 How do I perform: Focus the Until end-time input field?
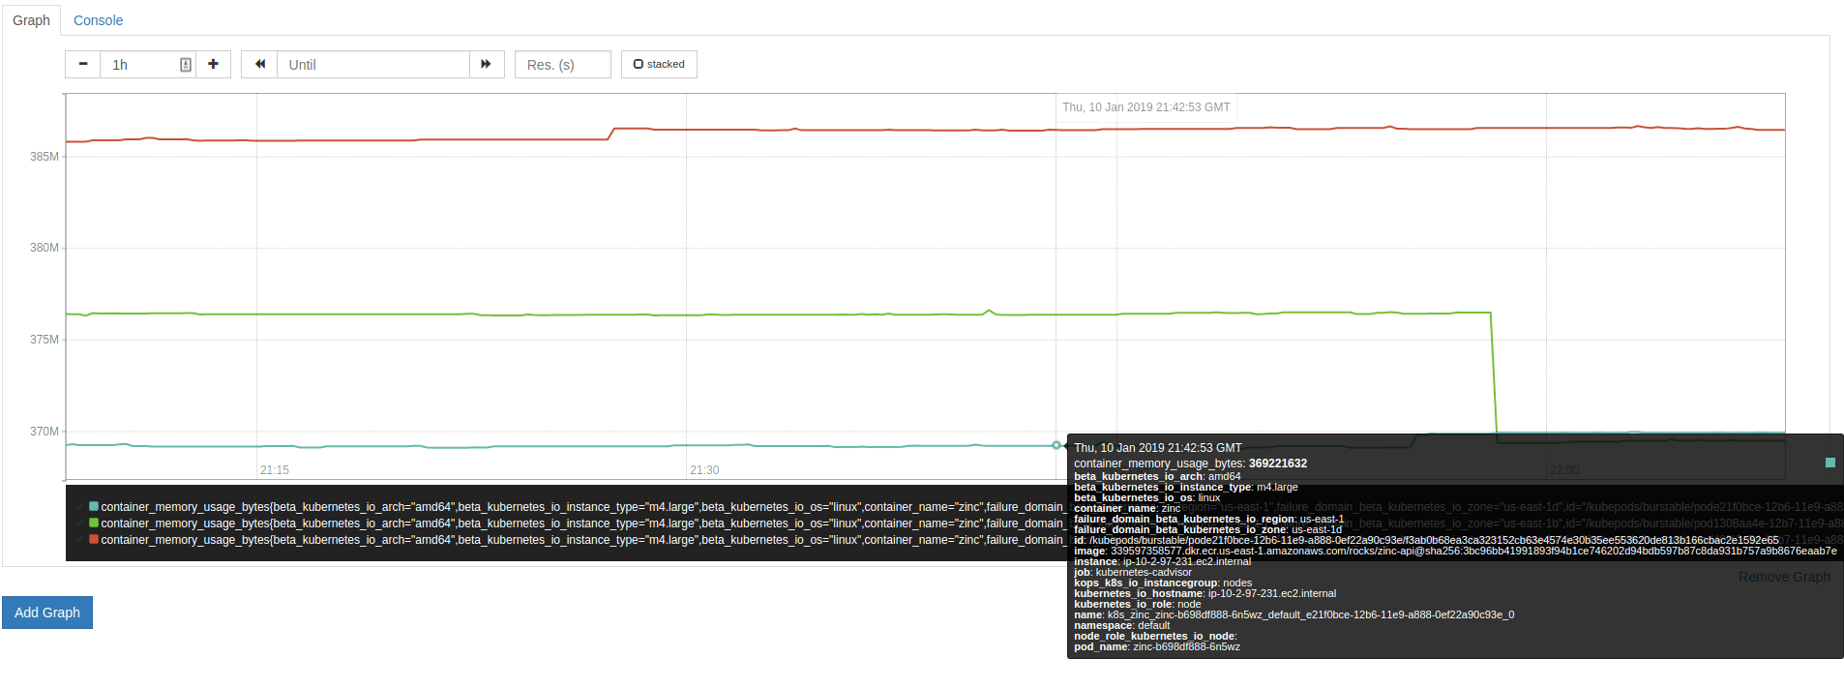(x=372, y=65)
